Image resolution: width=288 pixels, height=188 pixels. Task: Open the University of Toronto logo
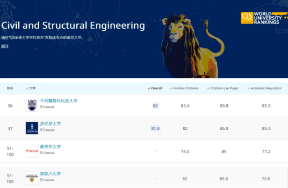point(32,128)
